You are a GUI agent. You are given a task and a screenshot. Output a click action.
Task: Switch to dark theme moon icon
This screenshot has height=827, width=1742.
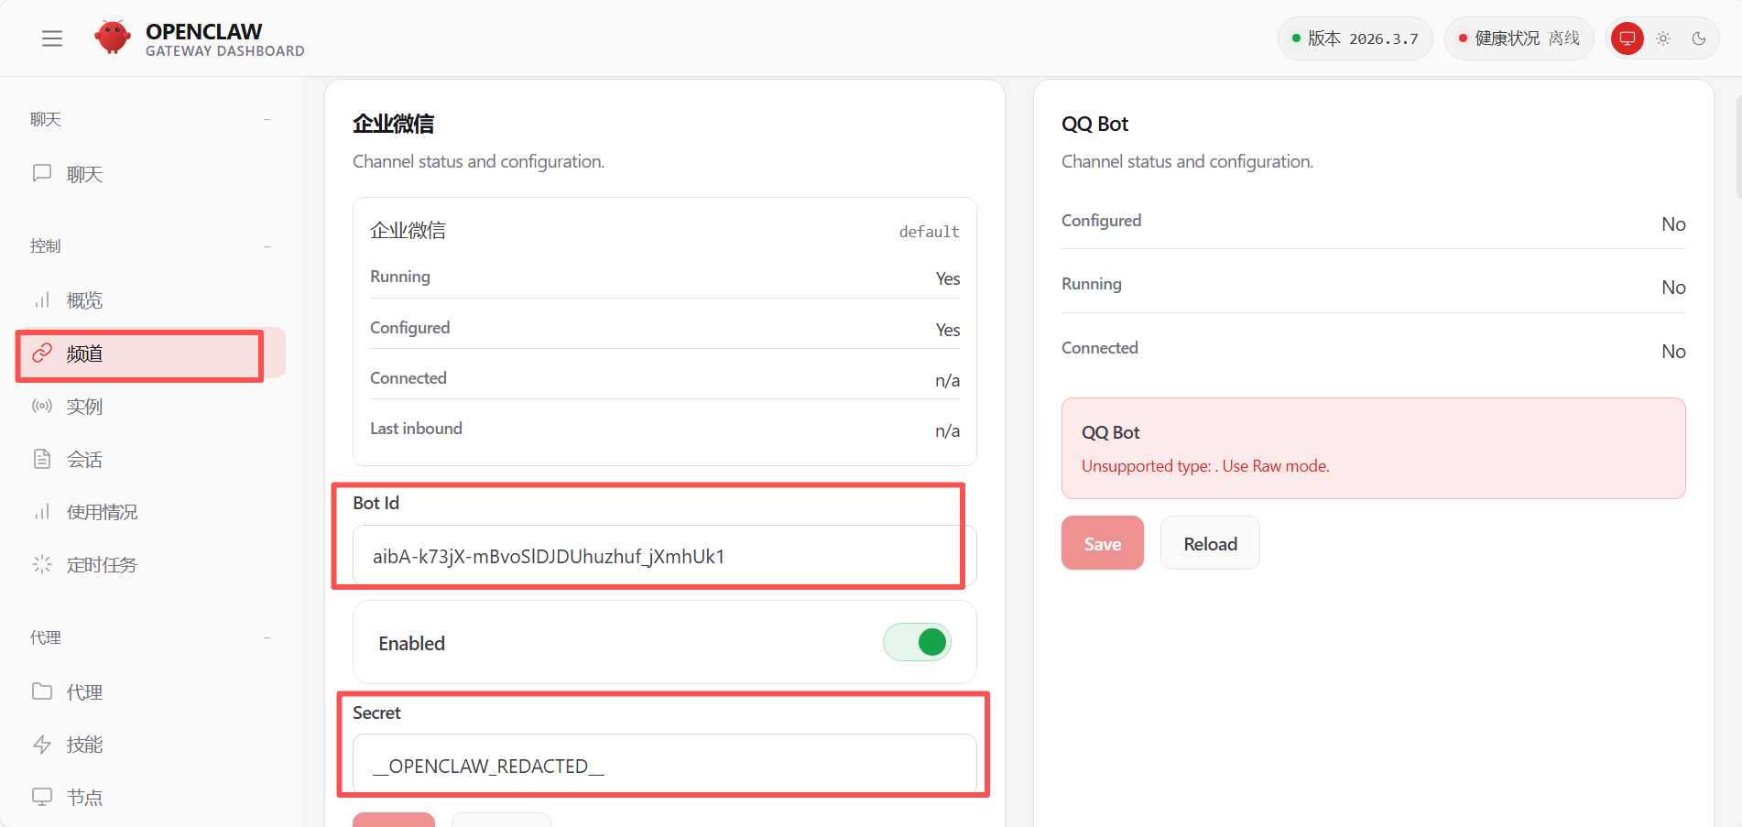coord(1699,38)
